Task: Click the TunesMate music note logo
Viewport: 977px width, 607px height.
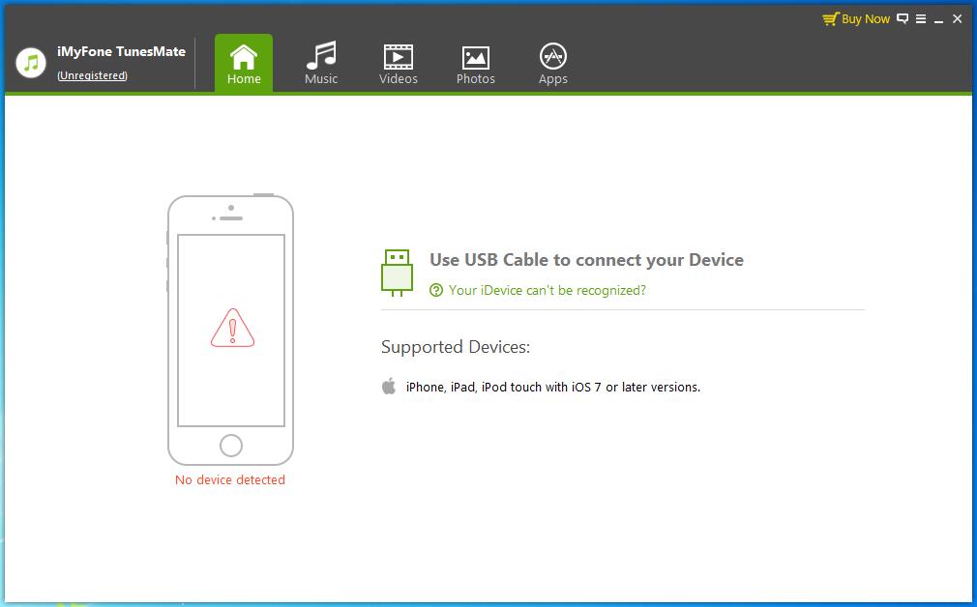Action: (x=31, y=63)
